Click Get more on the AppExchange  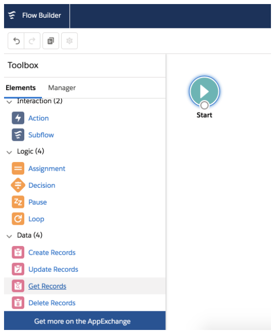(x=84, y=321)
